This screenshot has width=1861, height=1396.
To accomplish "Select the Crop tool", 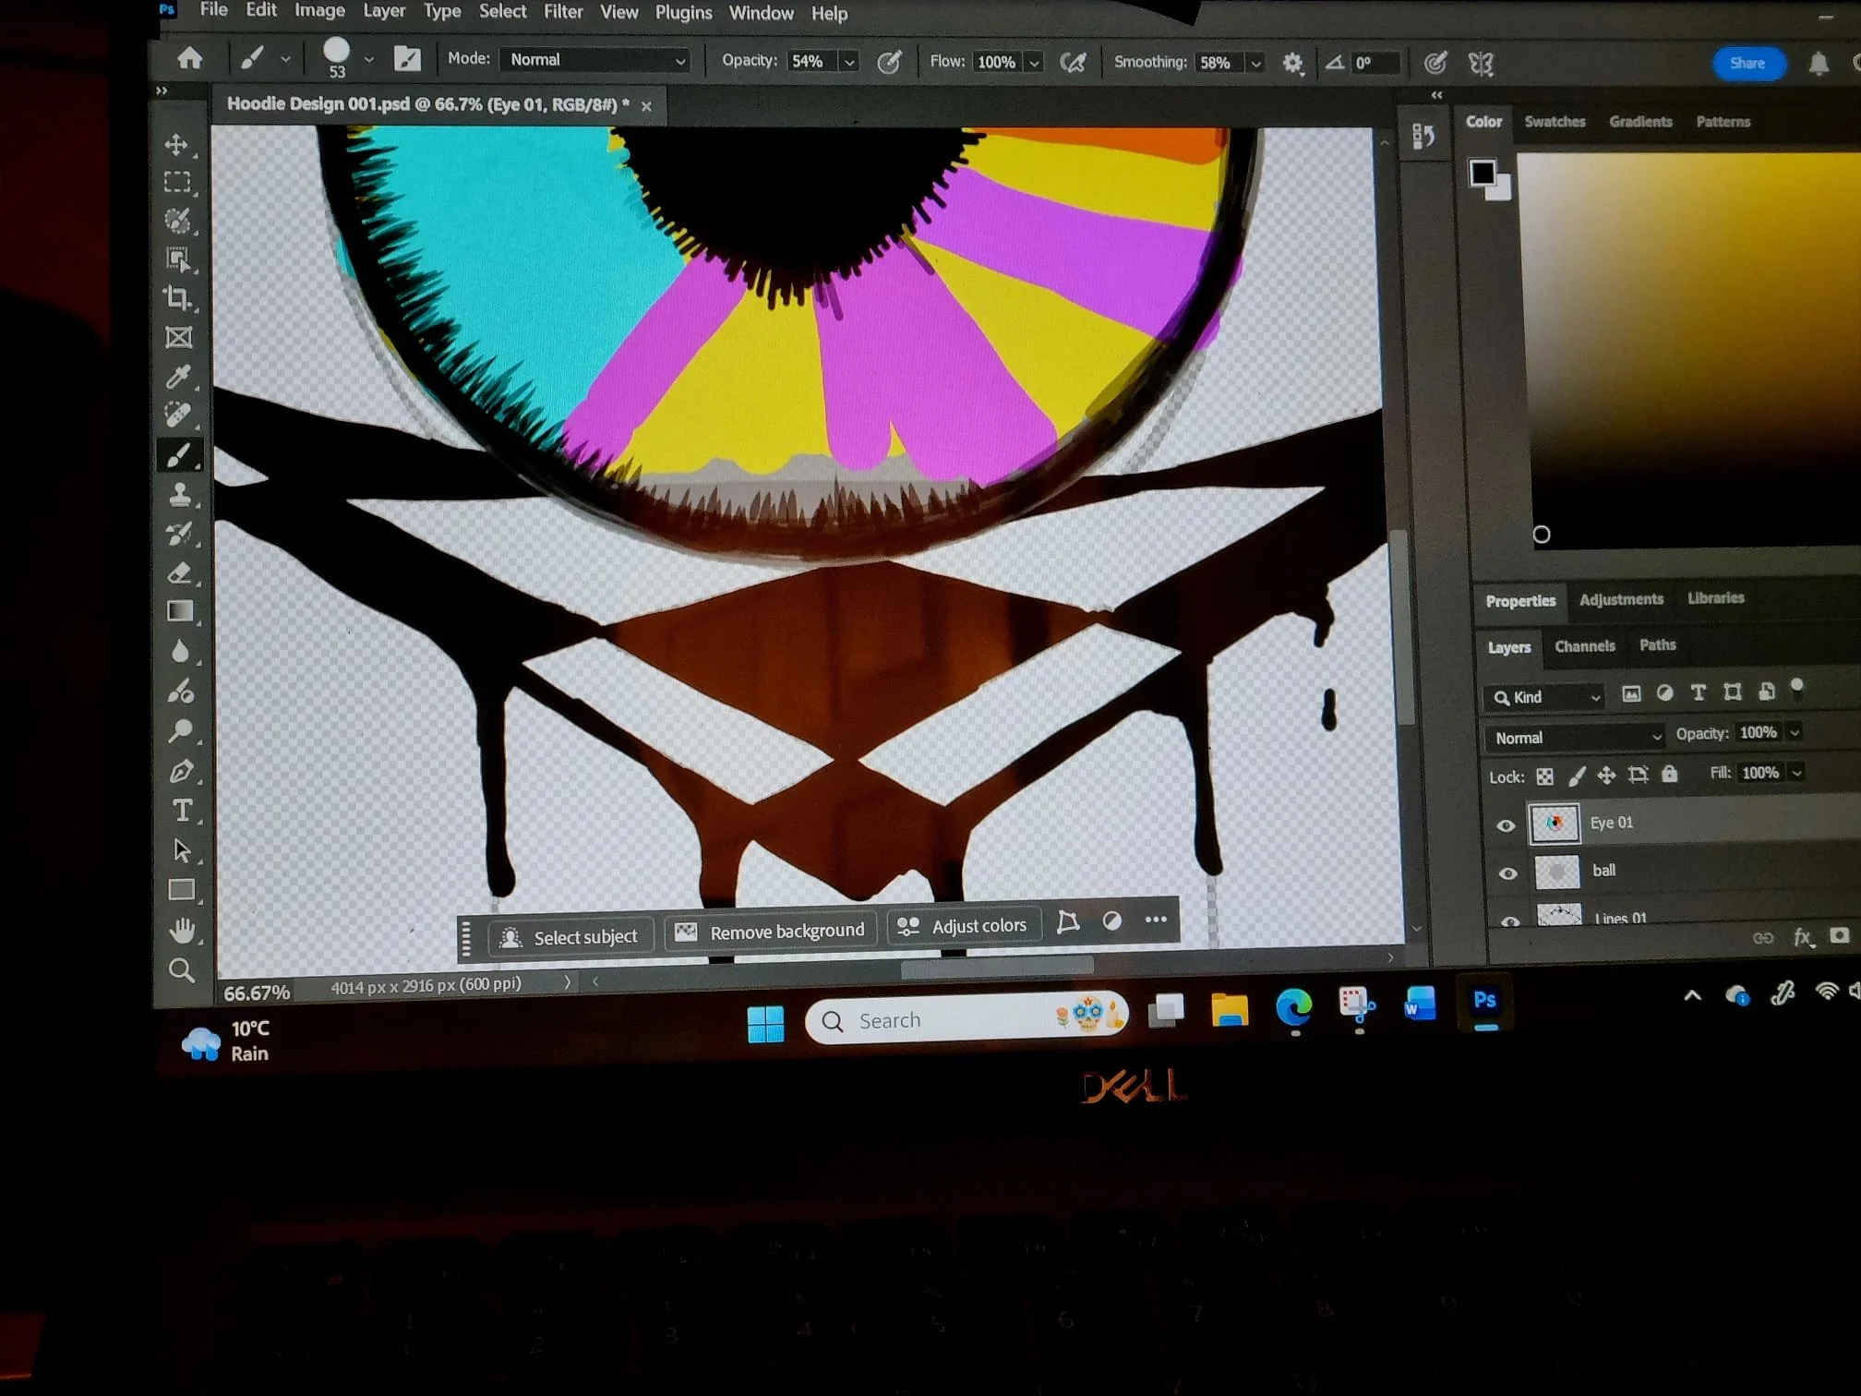I will tap(177, 298).
